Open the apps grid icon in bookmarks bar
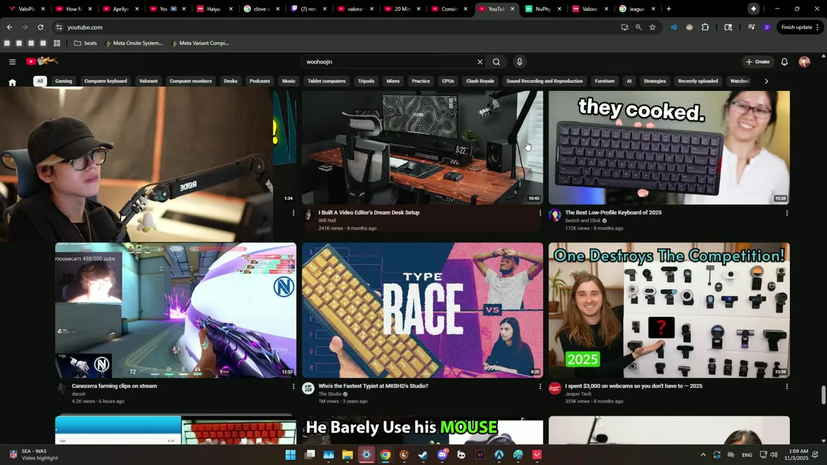The image size is (827, 465). (x=57, y=43)
